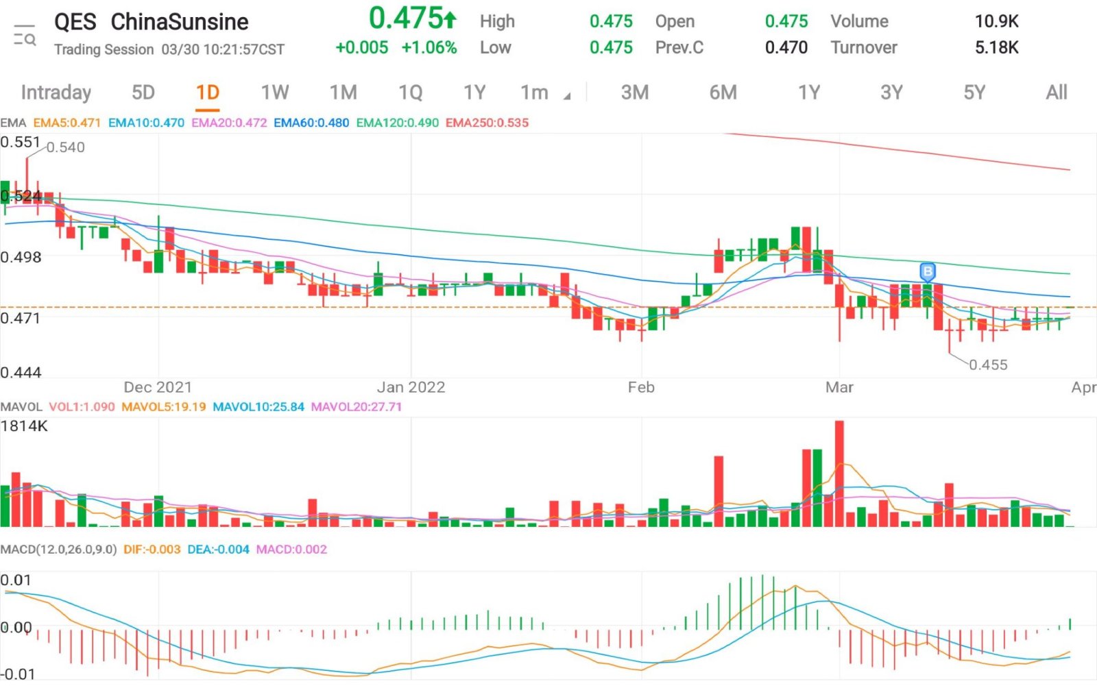Click the blue B buy marker on chart
This screenshot has height=688, width=1097.
pos(928,272)
